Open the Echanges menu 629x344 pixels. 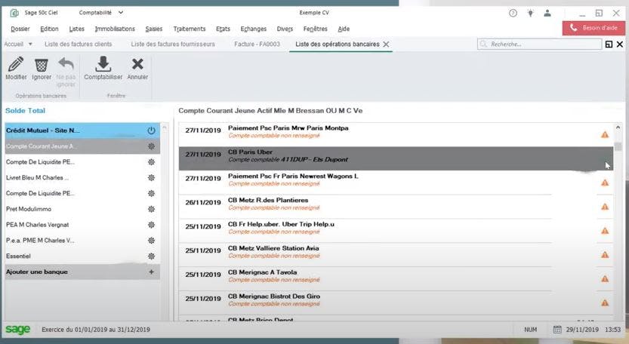click(254, 29)
